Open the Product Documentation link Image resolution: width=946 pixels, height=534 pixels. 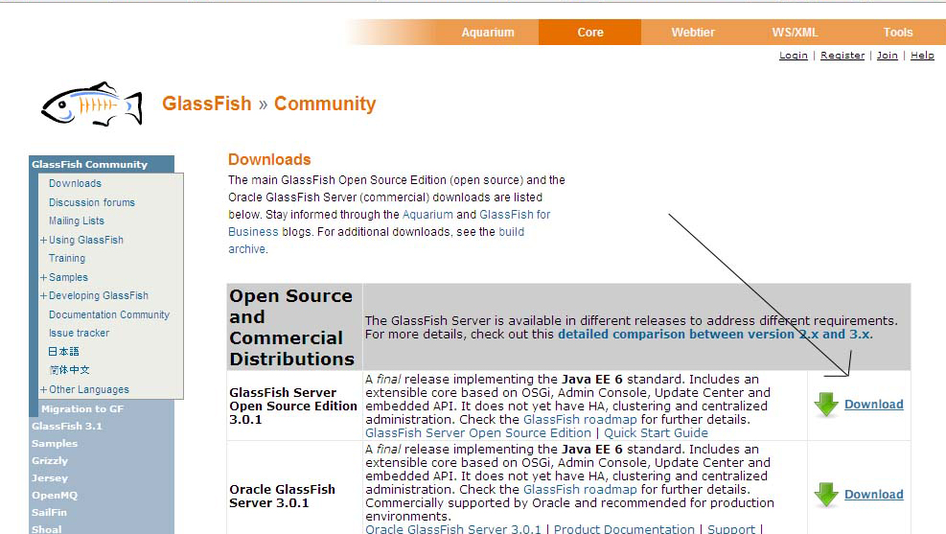(x=624, y=529)
